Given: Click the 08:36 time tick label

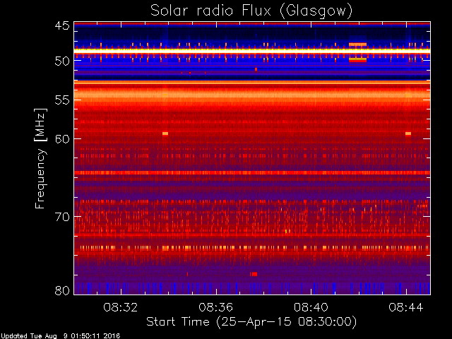Looking at the screenshot, I should pos(215,307).
